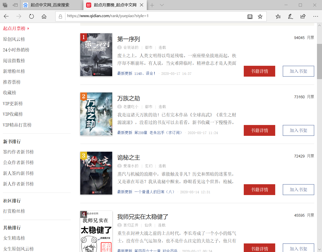Add 诡秘之主 to bookshelf

coord(298,190)
